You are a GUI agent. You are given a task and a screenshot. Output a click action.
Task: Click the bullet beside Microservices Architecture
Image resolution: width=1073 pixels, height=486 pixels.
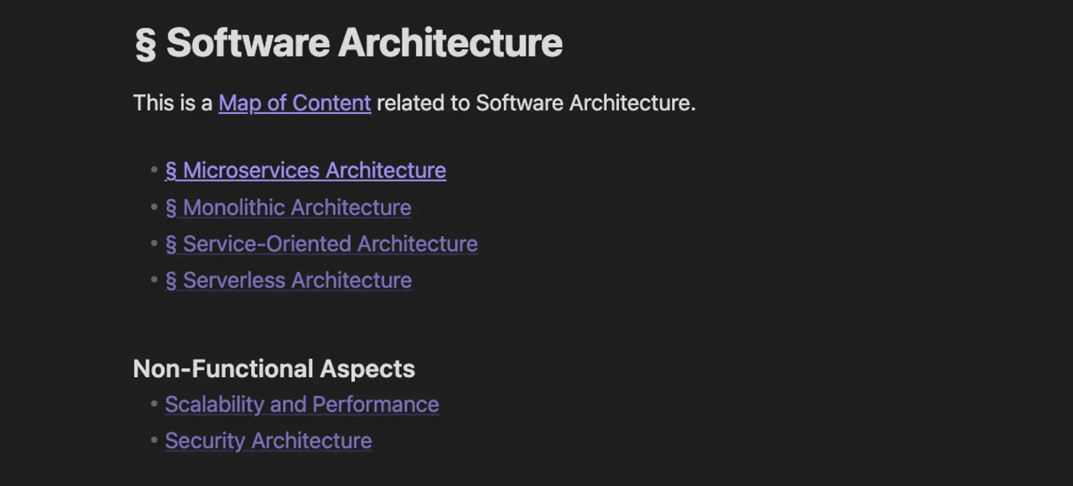tap(155, 170)
